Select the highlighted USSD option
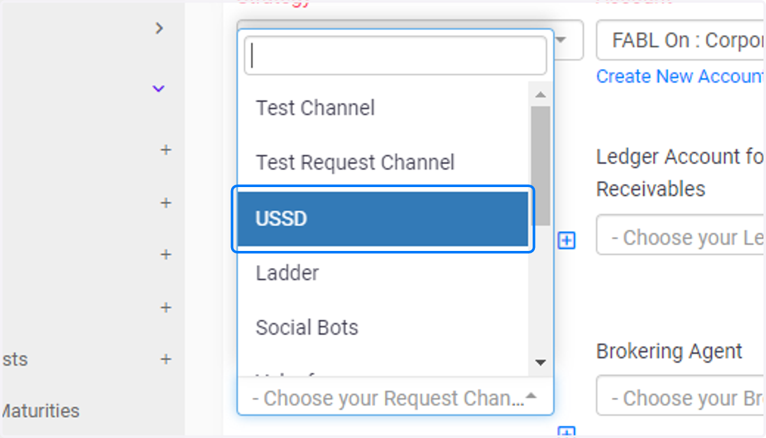The image size is (766, 438). pos(383,219)
